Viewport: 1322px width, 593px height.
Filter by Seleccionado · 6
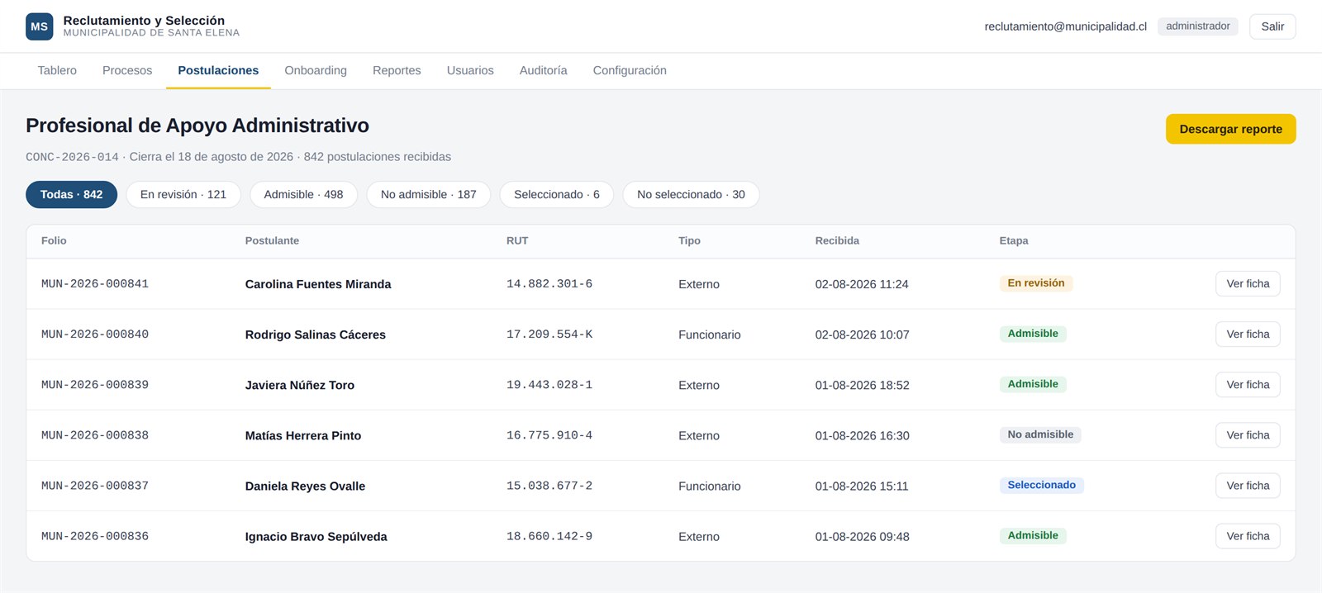[x=557, y=195]
